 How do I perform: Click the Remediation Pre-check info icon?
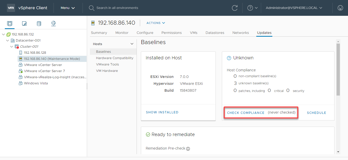click(188, 149)
